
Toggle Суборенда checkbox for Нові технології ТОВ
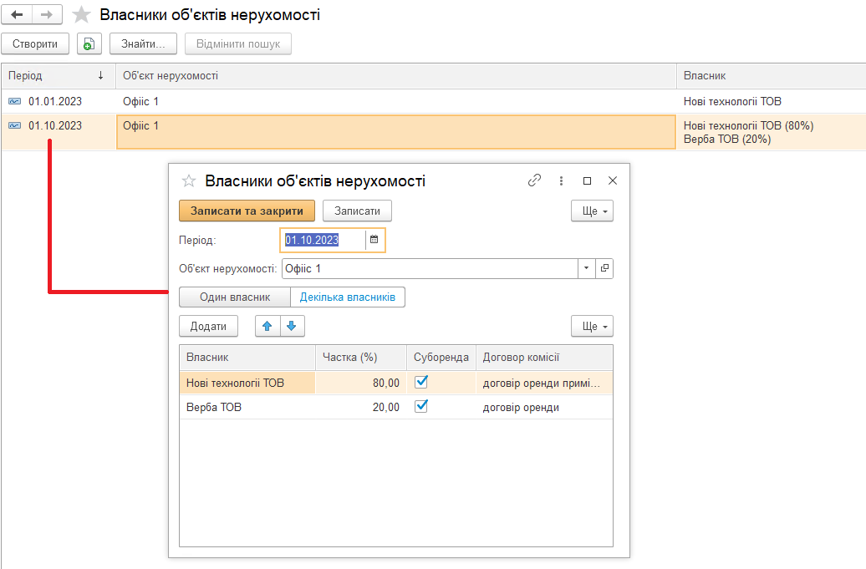[x=420, y=382]
